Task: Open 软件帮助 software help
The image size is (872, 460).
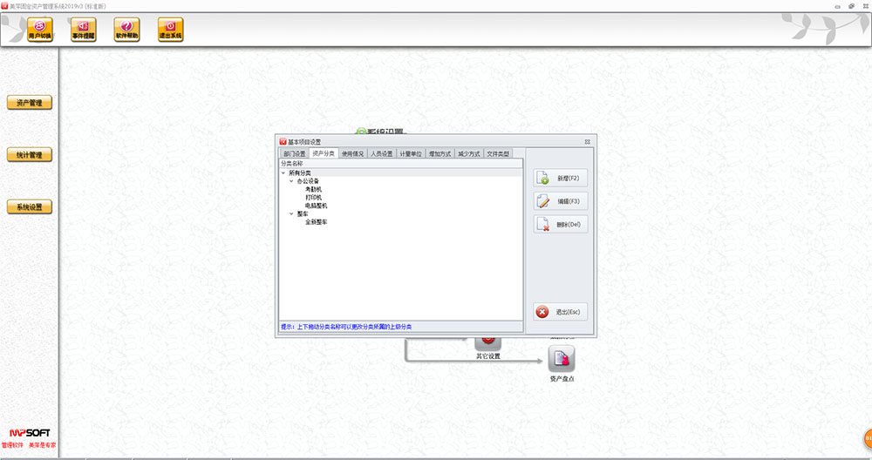Action: tap(126, 30)
